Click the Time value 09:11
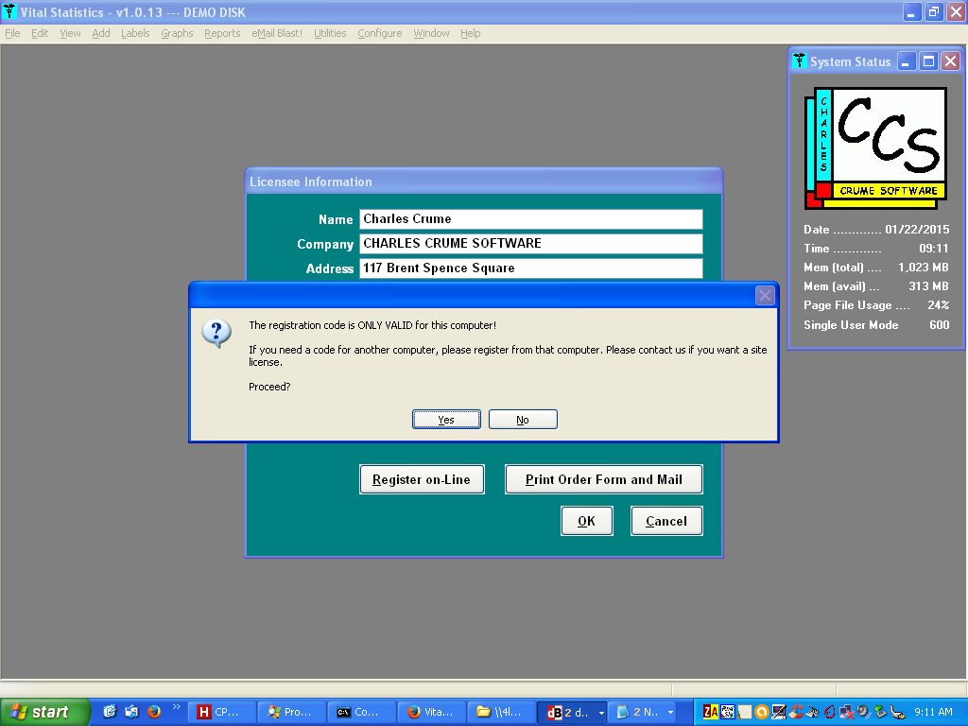This screenshot has width=968, height=726. [933, 249]
